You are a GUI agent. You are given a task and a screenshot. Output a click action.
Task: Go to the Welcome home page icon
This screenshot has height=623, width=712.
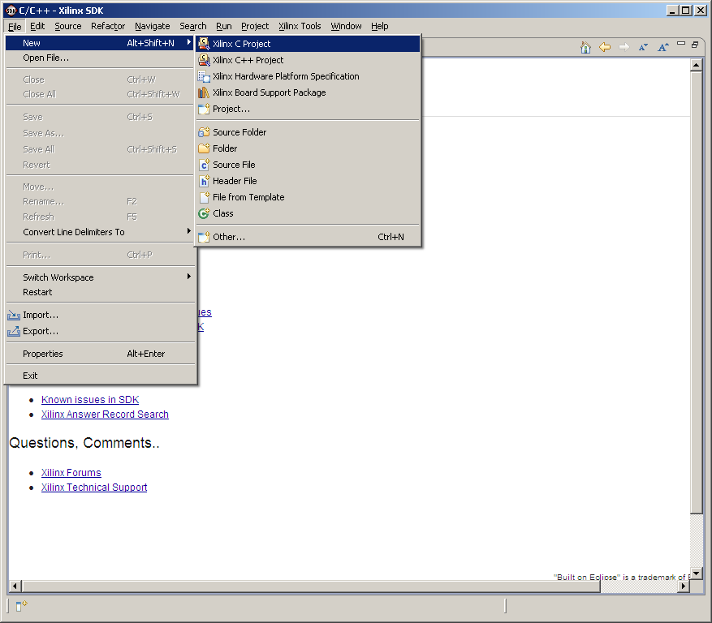(586, 47)
